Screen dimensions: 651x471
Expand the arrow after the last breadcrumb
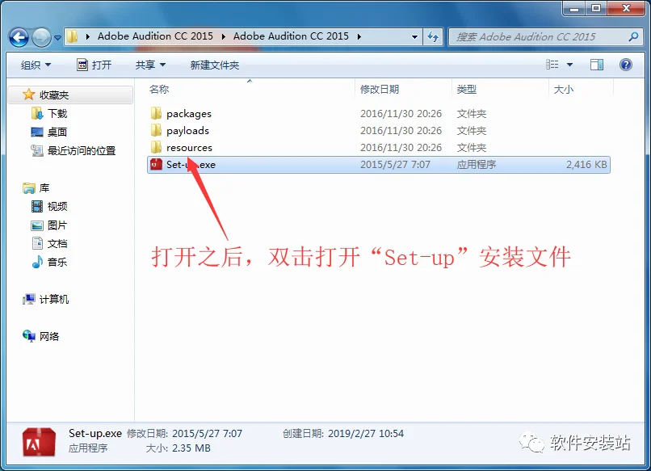[x=359, y=37]
